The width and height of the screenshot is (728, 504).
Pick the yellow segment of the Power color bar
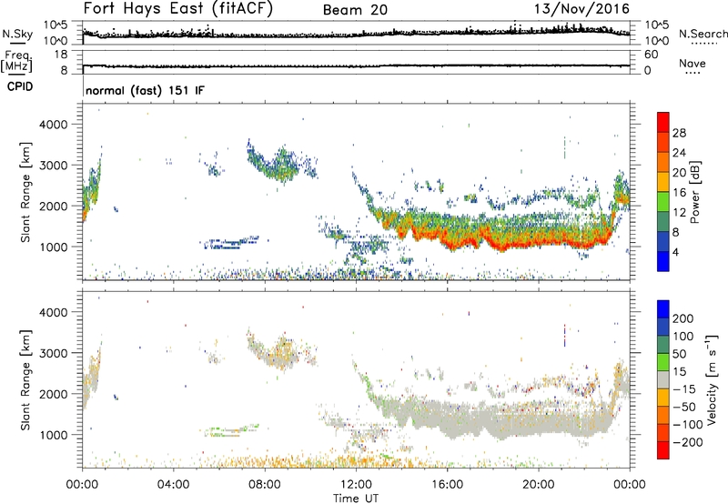pyautogui.click(x=663, y=181)
